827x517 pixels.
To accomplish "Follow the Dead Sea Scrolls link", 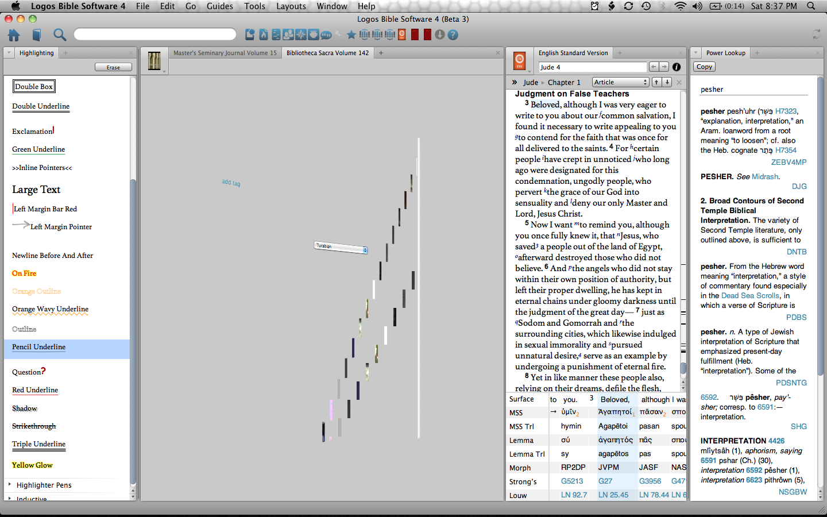I will 750,296.
